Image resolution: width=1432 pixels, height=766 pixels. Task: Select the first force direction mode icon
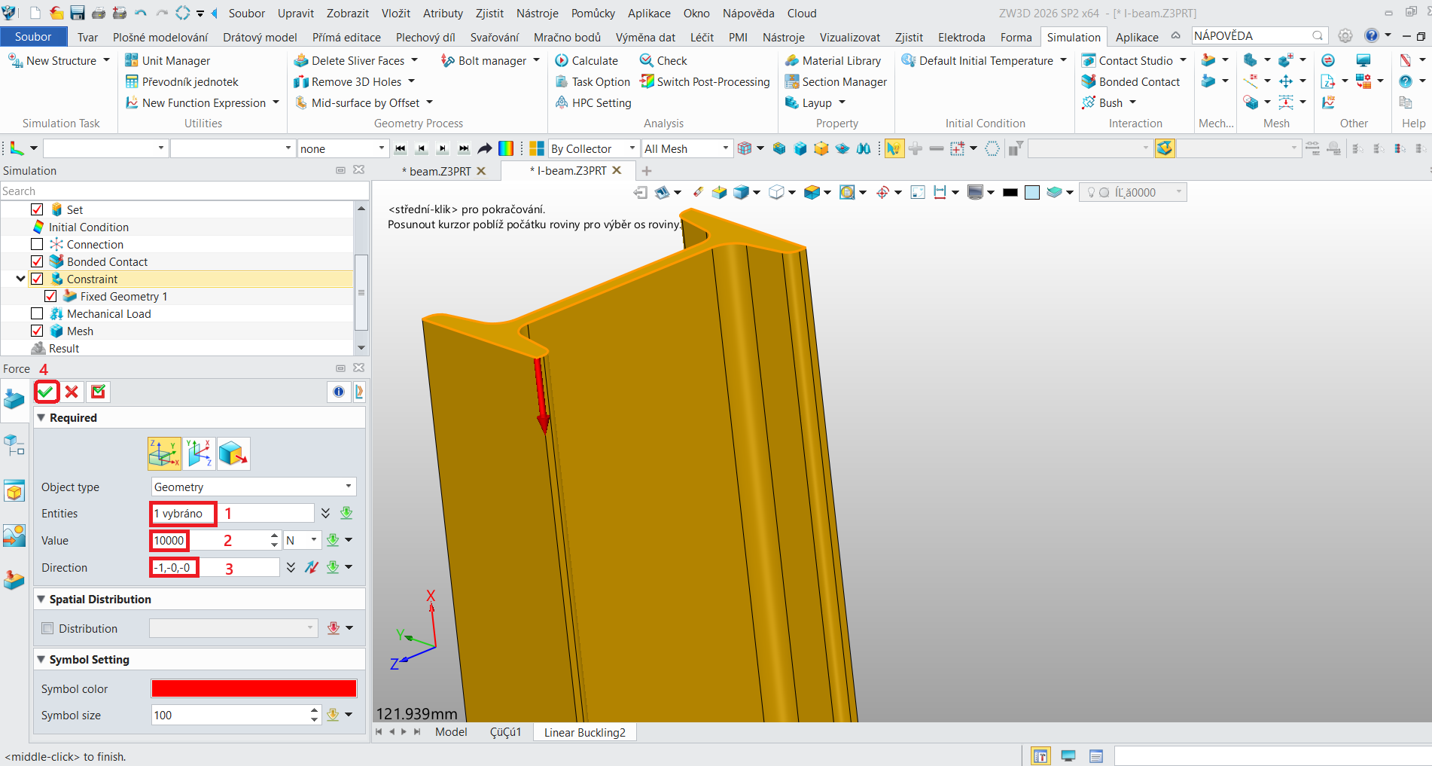coord(164,453)
